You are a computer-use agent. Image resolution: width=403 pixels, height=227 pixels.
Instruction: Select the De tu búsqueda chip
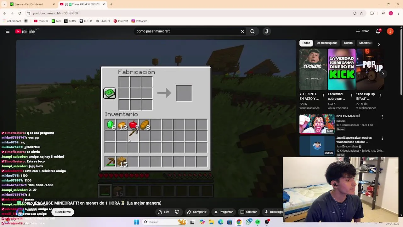pyautogui.click(x=327, y=43)
